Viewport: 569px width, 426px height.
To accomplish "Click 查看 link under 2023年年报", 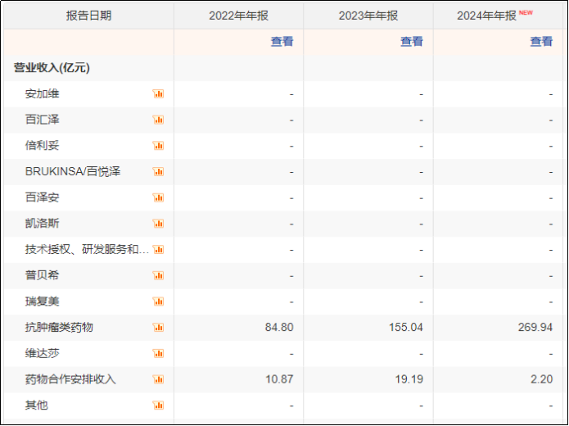I will click(412, 42).
